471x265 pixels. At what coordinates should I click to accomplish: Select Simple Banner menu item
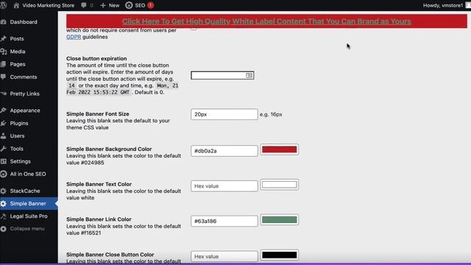[x=29, y=204]
